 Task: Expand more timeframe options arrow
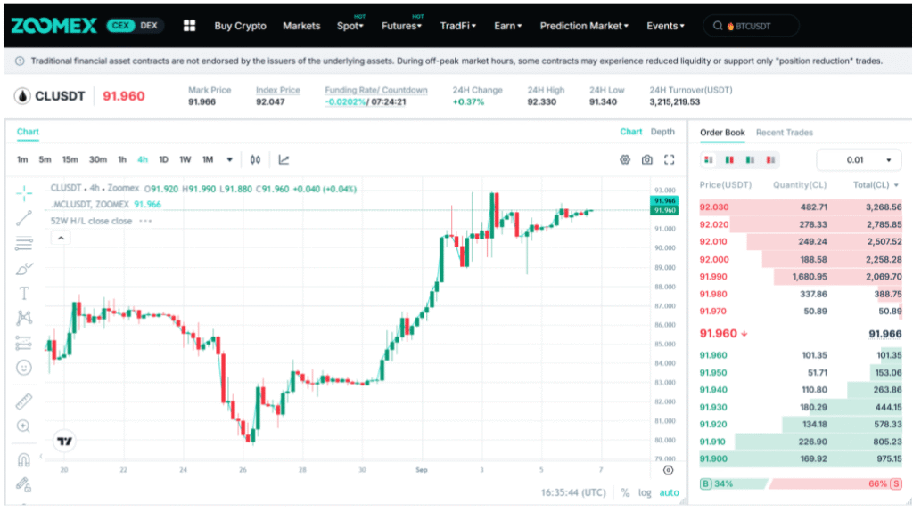pos(229,160)
